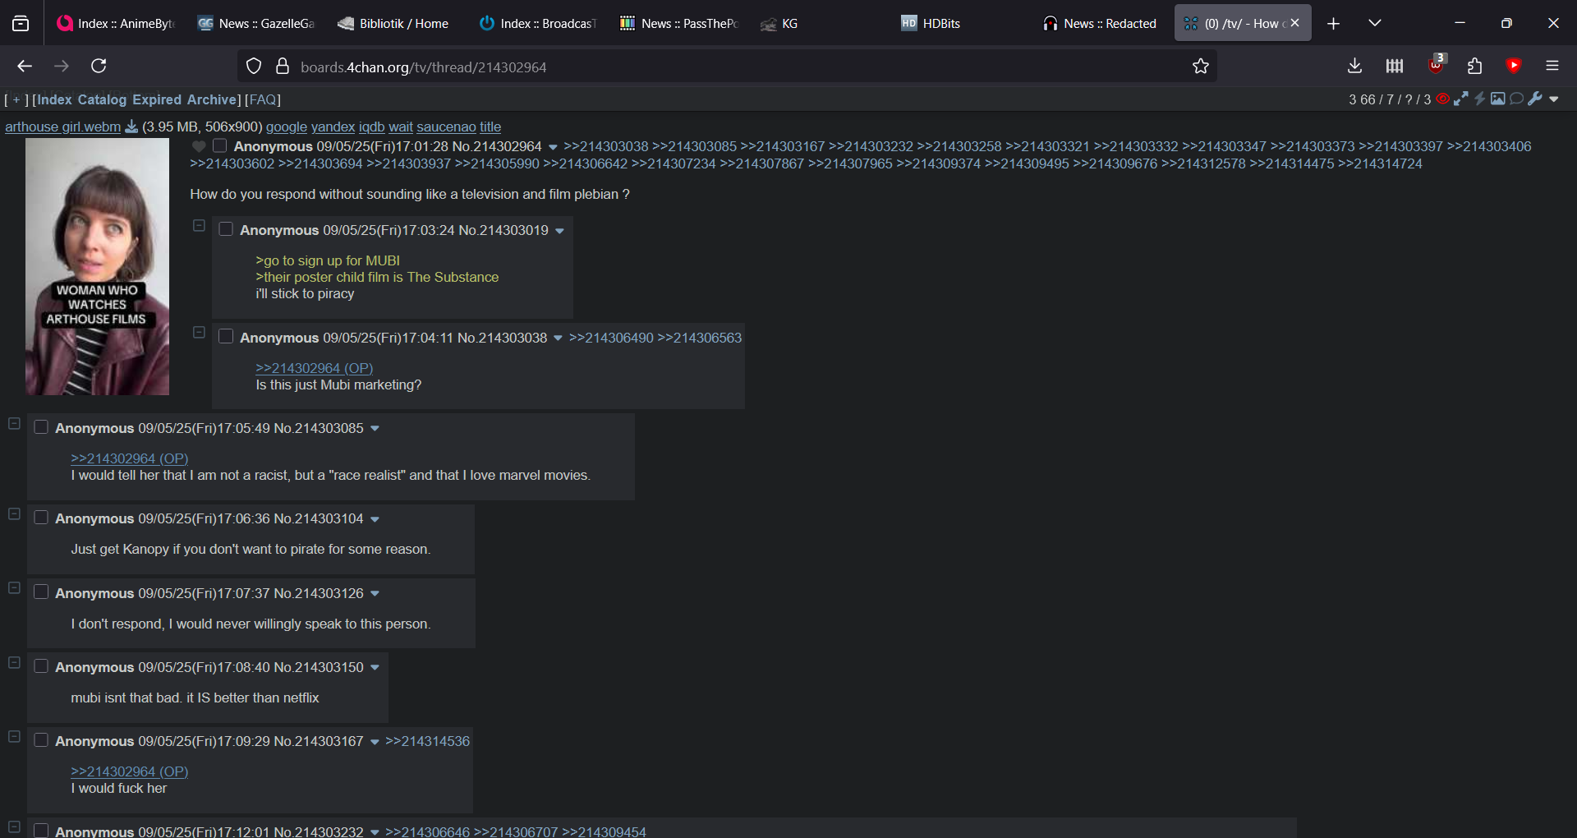This screenshot has height=838, width=1577.
Task: Reload the current page
Action: click(x=99, y=66)
